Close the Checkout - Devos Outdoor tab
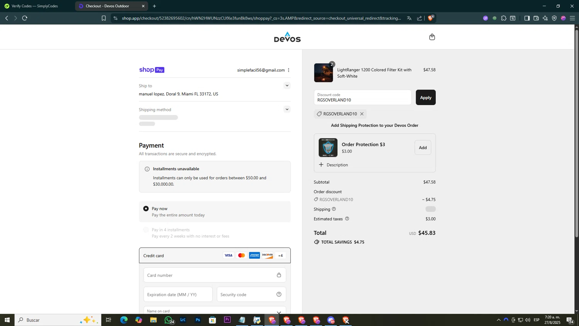579x326 pixels. pos(143,6)
